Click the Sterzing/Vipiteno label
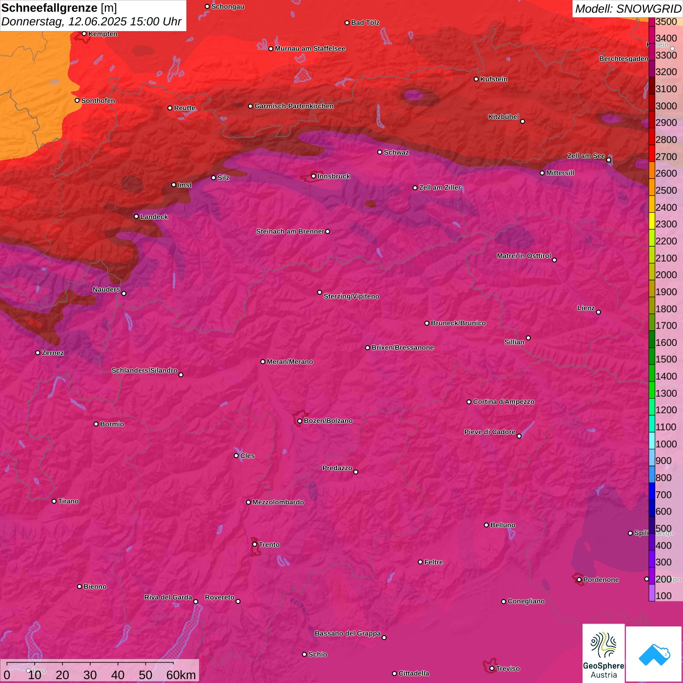 pos(351,296)
